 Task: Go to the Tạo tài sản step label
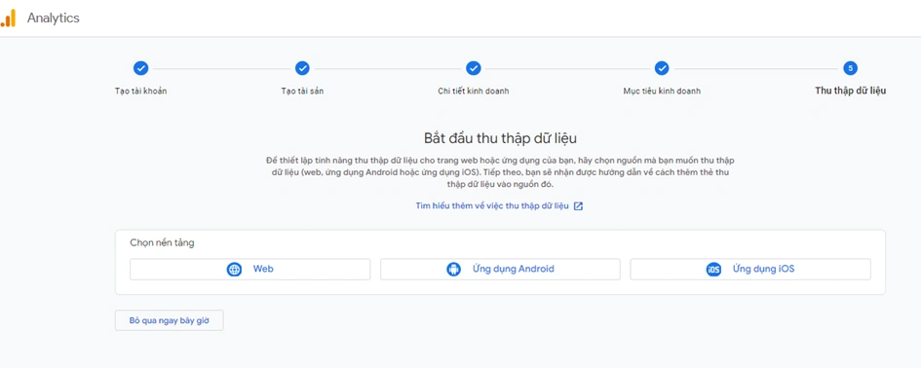coord(302,91)
